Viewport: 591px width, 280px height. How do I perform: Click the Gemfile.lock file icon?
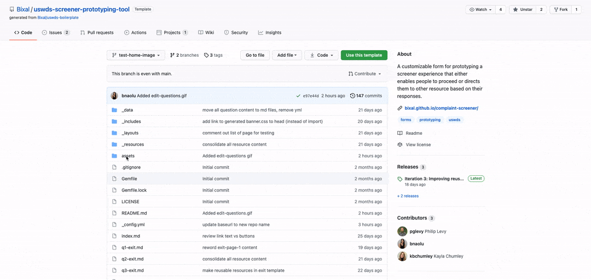pos(114,190)
